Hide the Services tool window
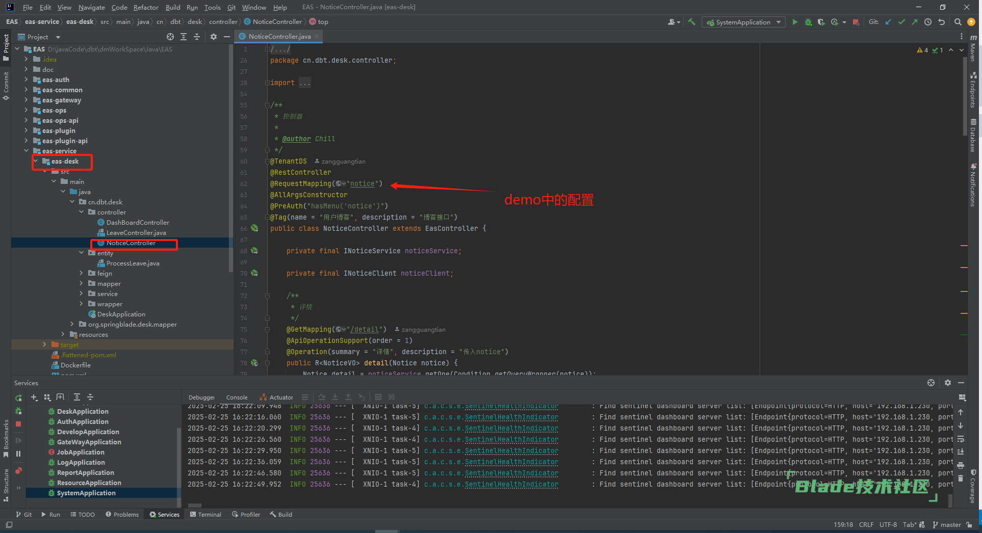The image size is (982, 533). 961,383
